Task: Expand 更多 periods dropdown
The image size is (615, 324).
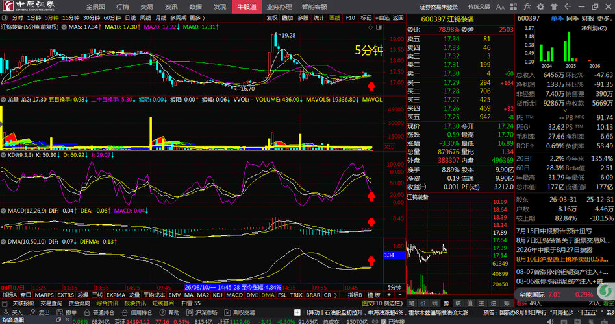Action: pos(197,18)
